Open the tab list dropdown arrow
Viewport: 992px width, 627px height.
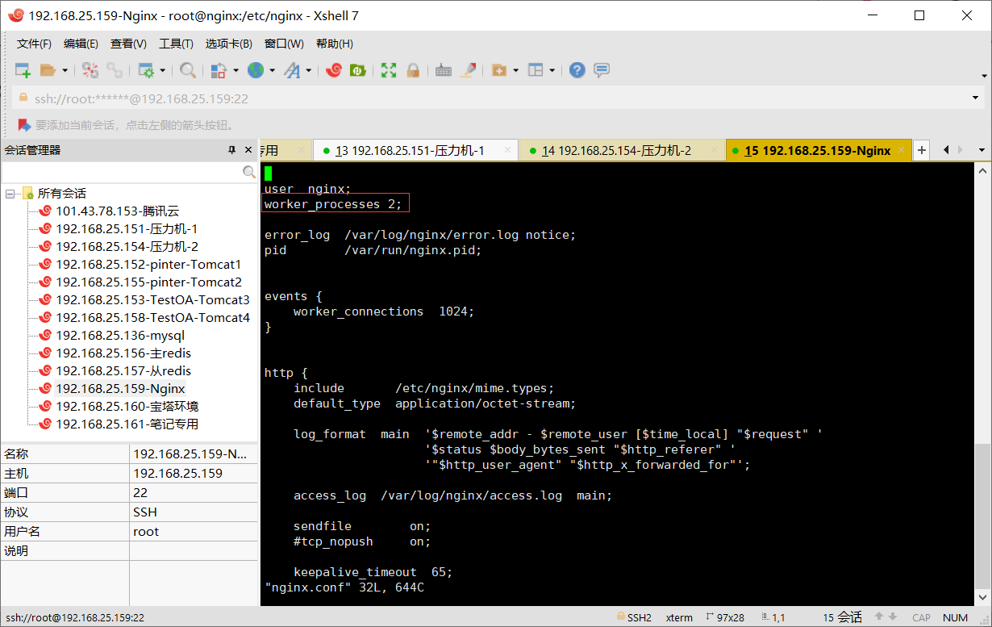pyautogui.click(x=982, y=150)
